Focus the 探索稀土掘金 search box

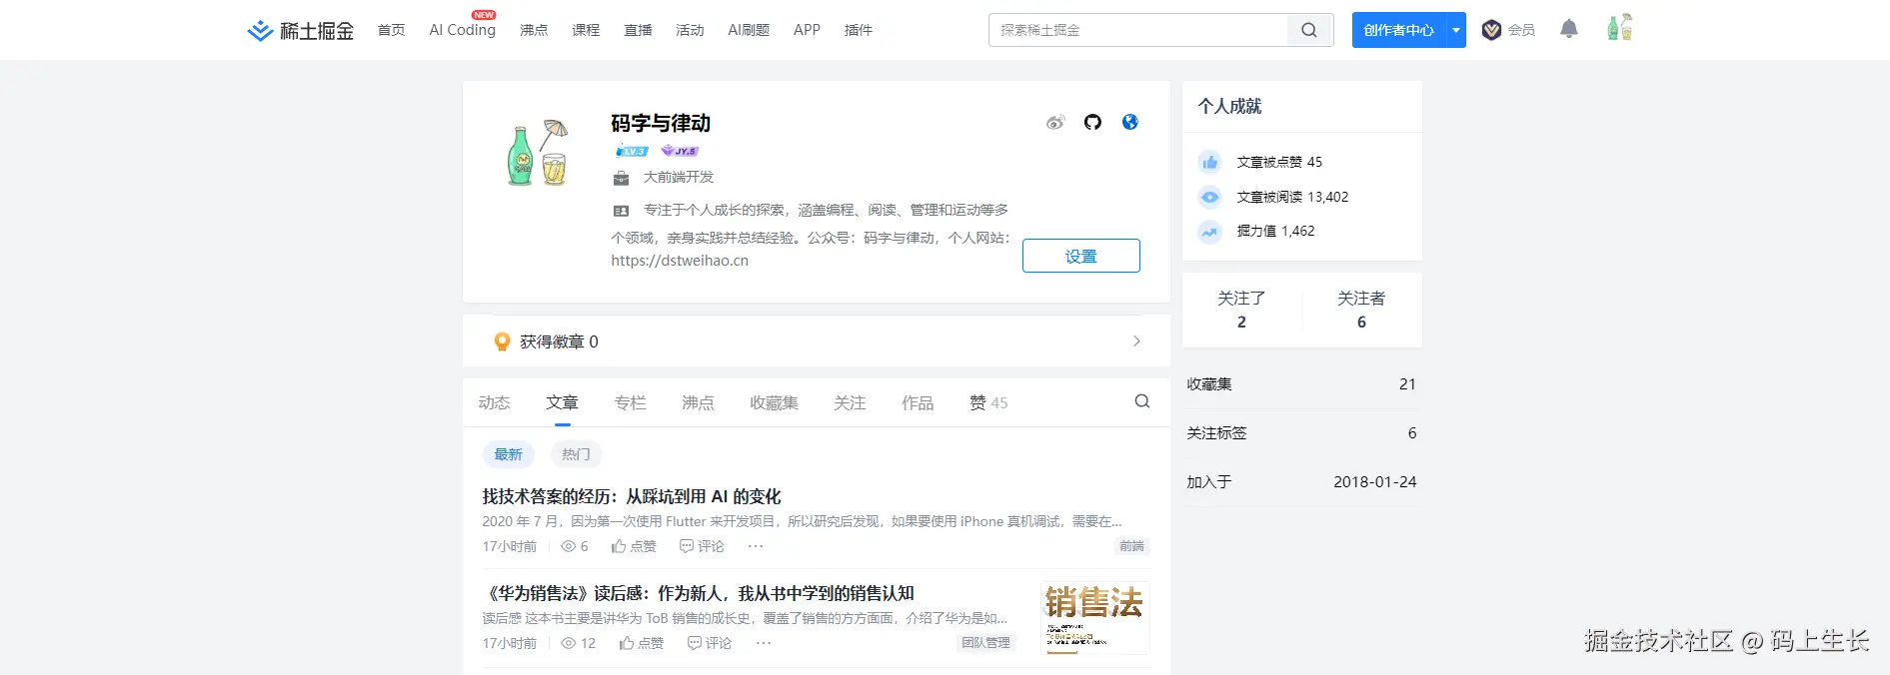1138,30
